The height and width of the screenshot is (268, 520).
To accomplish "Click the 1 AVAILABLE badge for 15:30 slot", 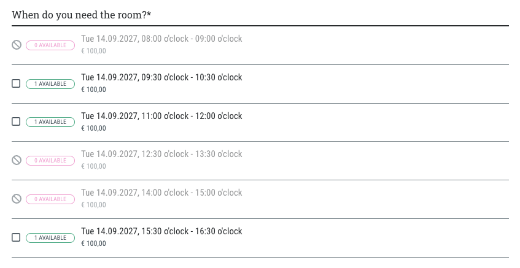I will (50, 237).
